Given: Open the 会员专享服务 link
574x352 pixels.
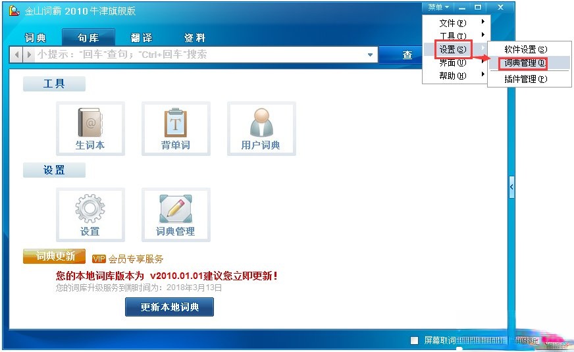Looking at the screenshot, I should coord(136,259).
